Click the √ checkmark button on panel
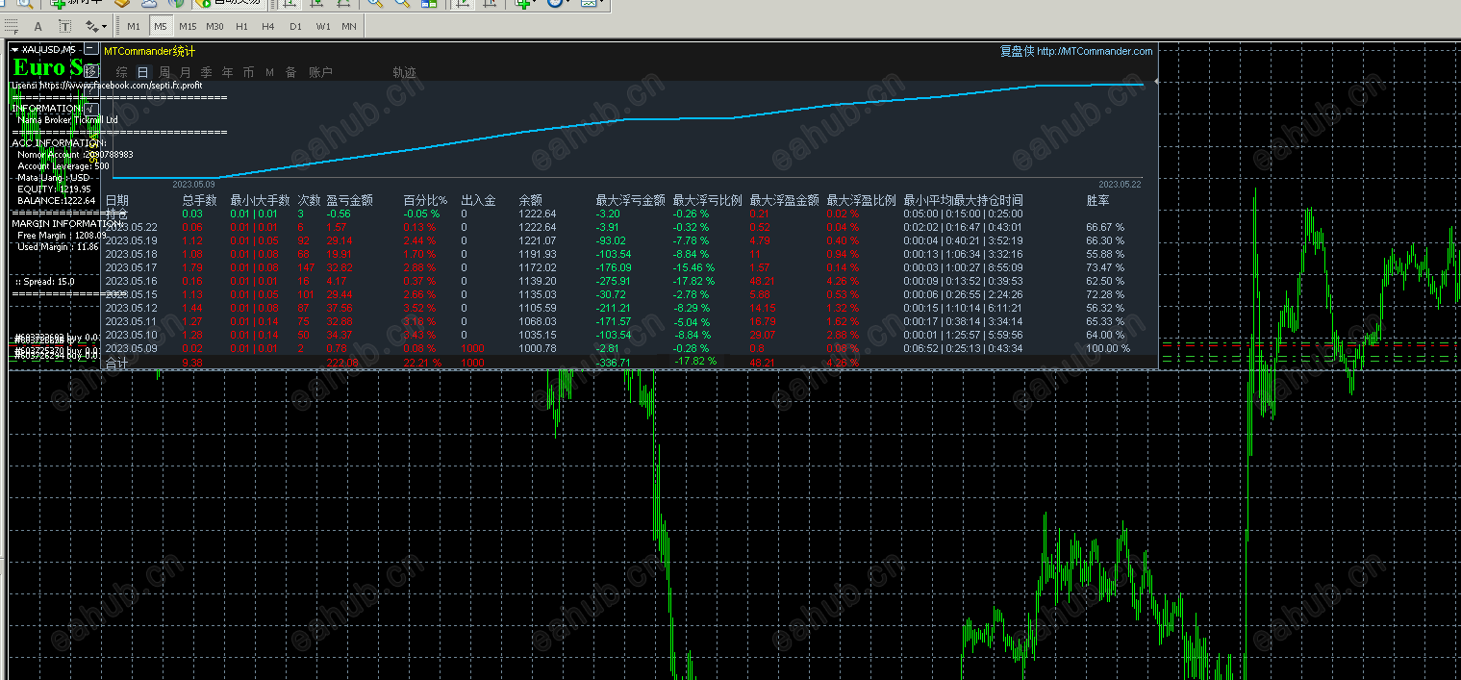 click(x=90, y=110)
